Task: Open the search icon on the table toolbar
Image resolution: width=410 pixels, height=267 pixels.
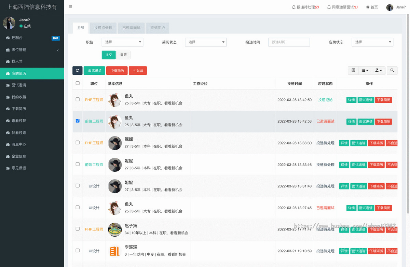Action: pyautogui.click(x=392, y=70)
